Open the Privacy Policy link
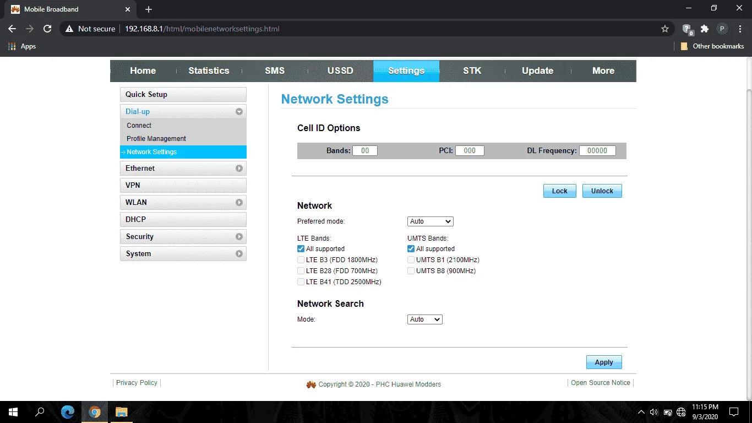752x423 pixels. click(x=137, y=383)
